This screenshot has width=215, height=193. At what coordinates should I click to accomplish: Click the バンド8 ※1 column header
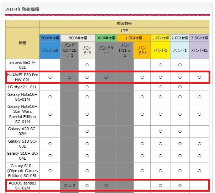coord(106,50)
